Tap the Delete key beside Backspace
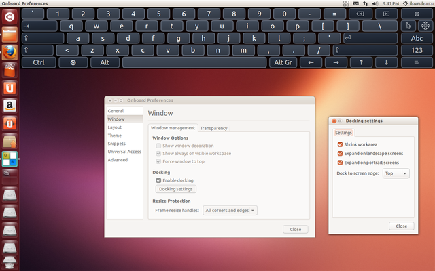Viewport: 435px width, 271px height. (386, 14)
